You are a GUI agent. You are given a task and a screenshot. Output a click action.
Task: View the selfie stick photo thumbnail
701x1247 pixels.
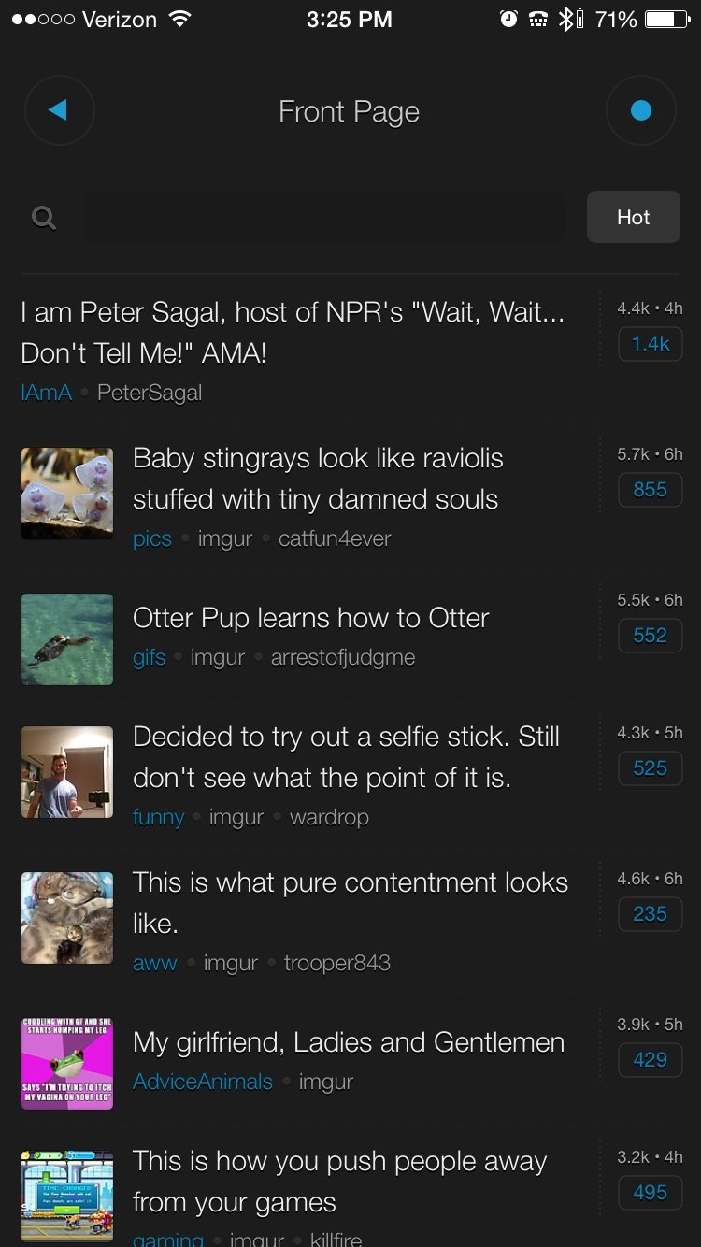click(x=67, y=772)
